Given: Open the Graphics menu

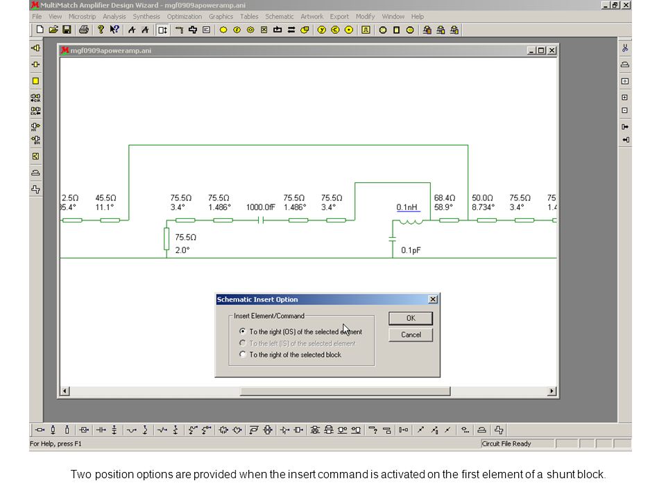Looking at the screenshot, I should tap(221, 16).
